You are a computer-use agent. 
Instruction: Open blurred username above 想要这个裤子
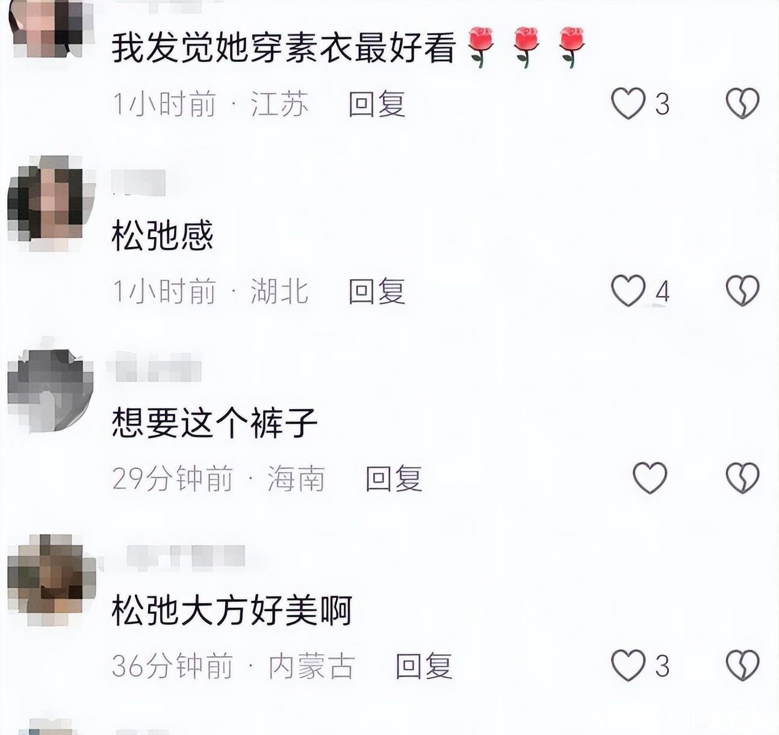point(155,367)
